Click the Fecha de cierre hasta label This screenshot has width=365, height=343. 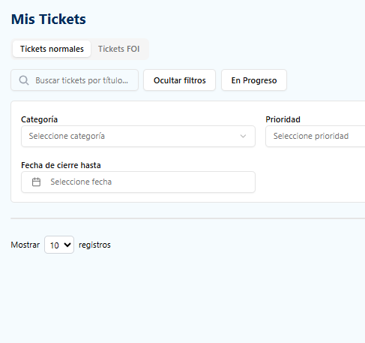pos(61,165)
